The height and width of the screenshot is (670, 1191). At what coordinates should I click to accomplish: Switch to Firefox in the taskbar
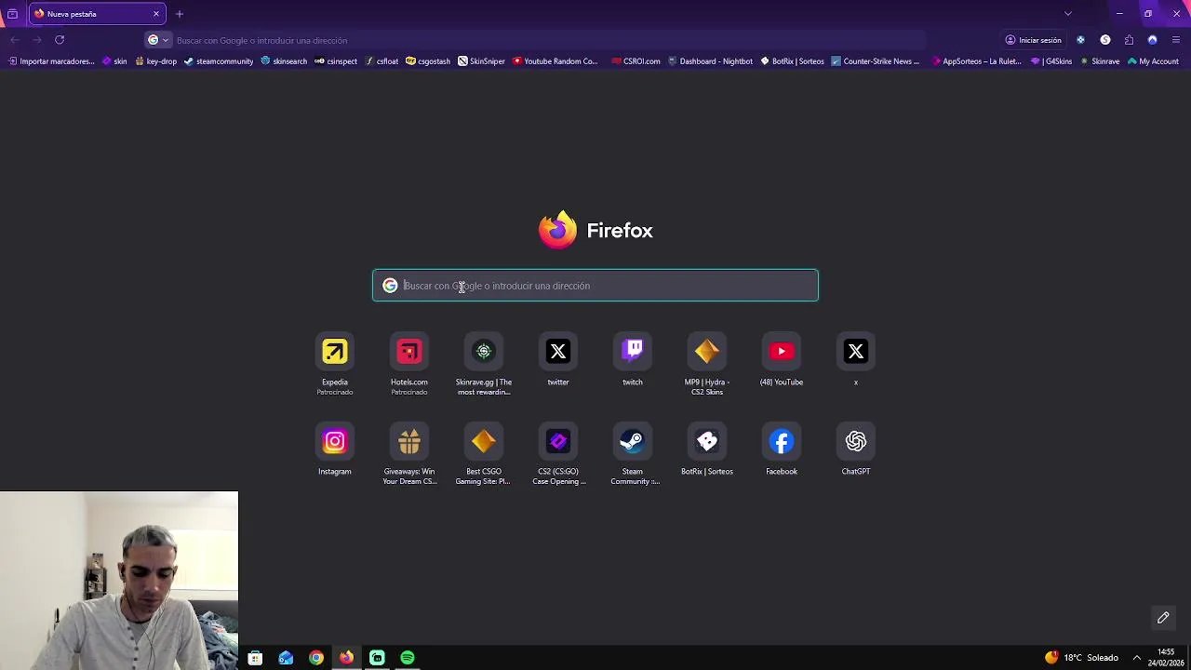coord(346,658)
